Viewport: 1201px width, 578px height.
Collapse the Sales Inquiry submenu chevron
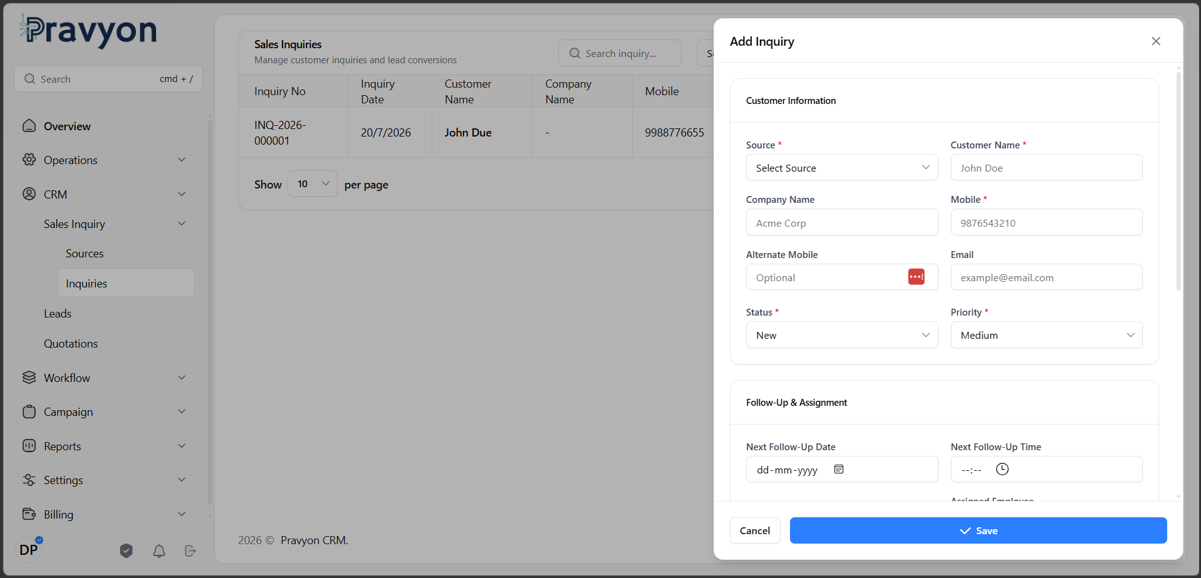click(182, 224)
